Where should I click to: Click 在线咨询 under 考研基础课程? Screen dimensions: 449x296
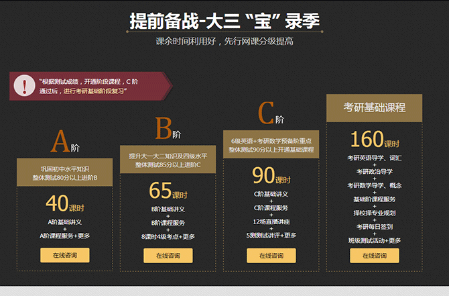coord(374,256)
